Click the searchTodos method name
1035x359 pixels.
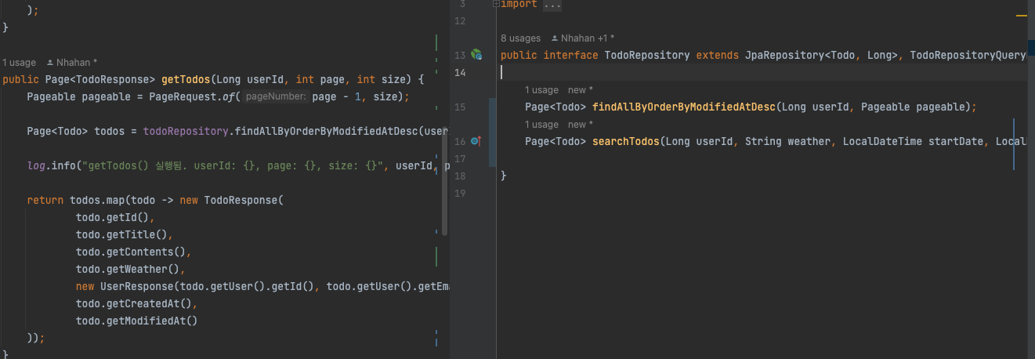click(626, 141)
